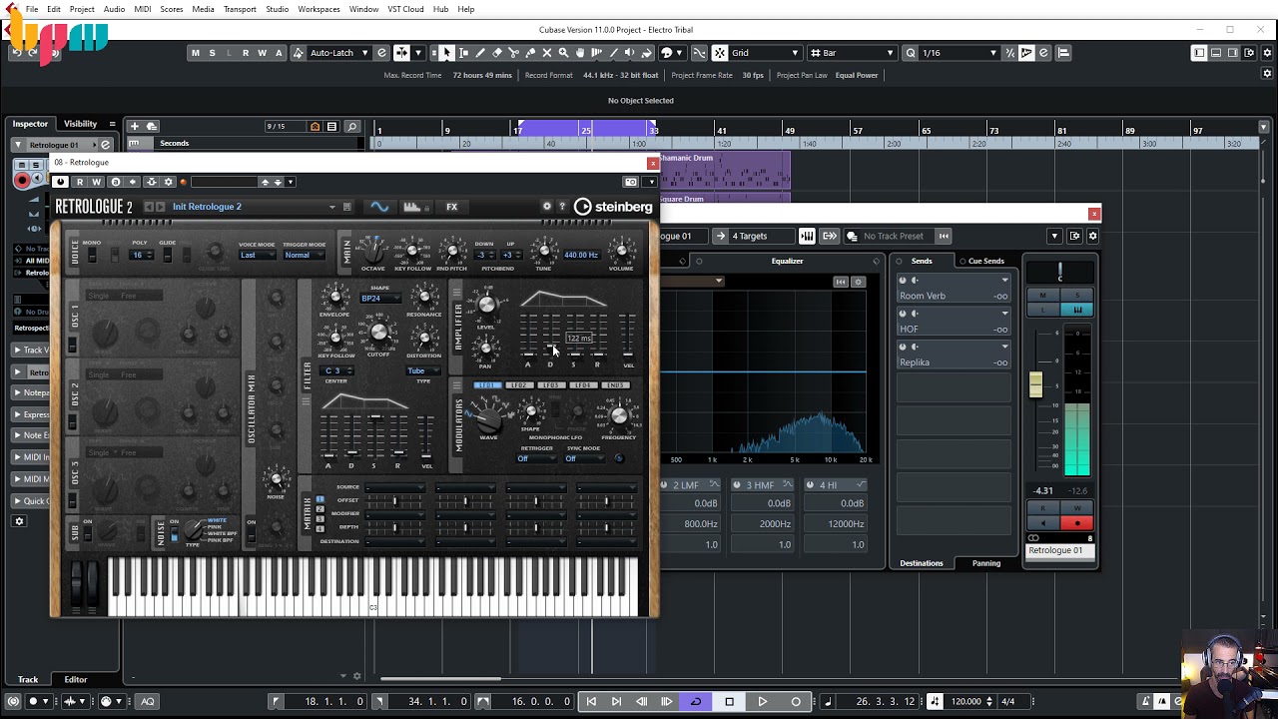Open filter shape BP24 dropdown
The width and height of the screenshot is (1278, 719).
tap(378, 299)
